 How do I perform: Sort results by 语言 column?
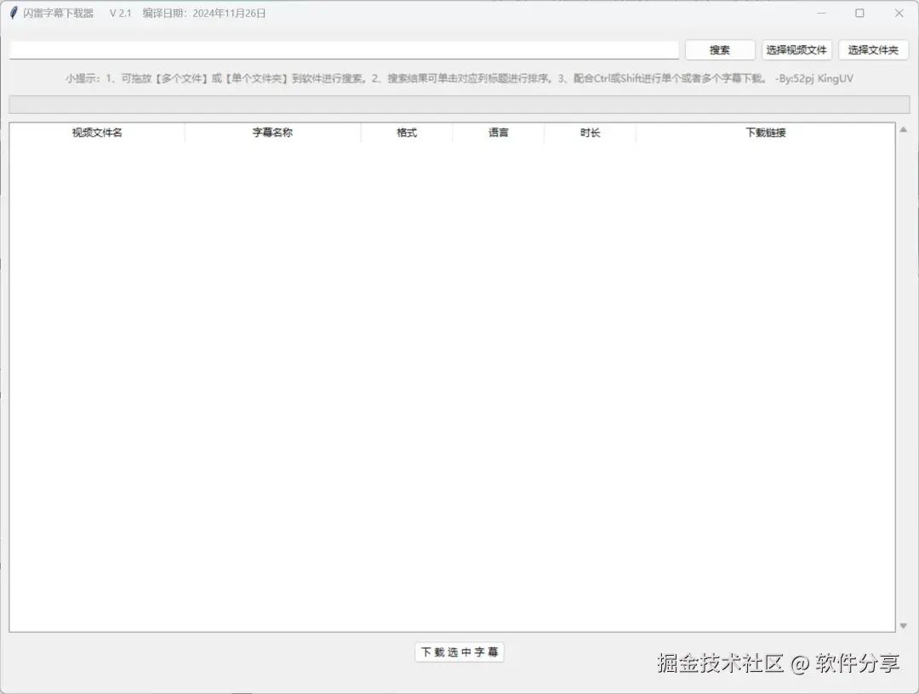(x=498, y=132)
